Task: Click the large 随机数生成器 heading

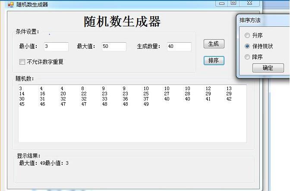Action: 122,22
